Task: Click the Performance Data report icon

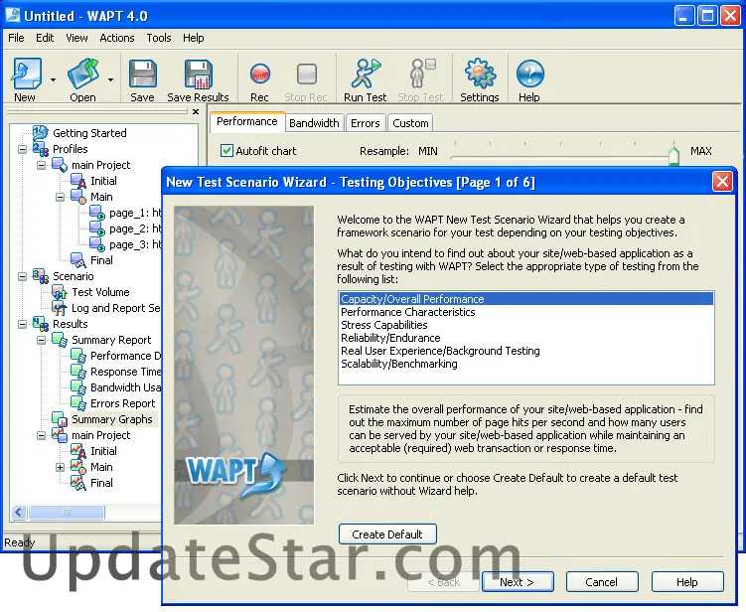Action: [x=78, y=356]
